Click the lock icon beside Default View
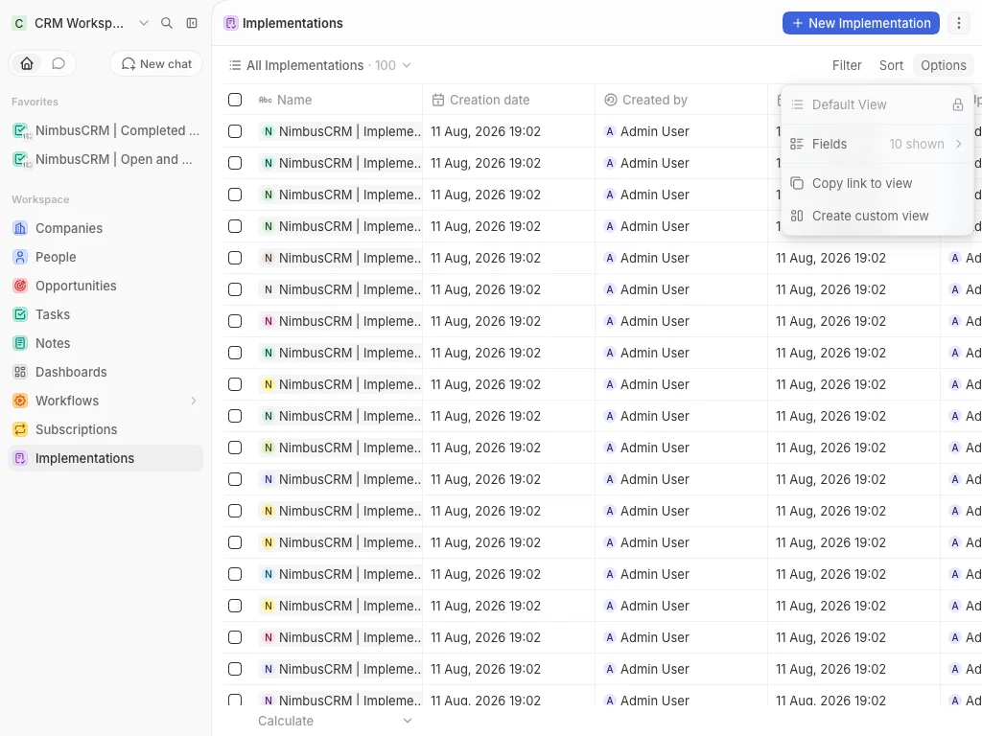Screen dimensions: 982x736 pos(958,104)
